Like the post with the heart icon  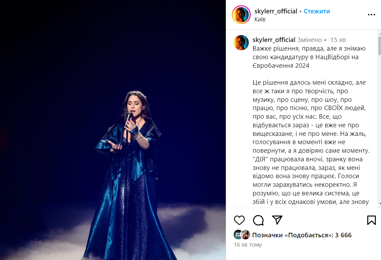pos(239,220)
